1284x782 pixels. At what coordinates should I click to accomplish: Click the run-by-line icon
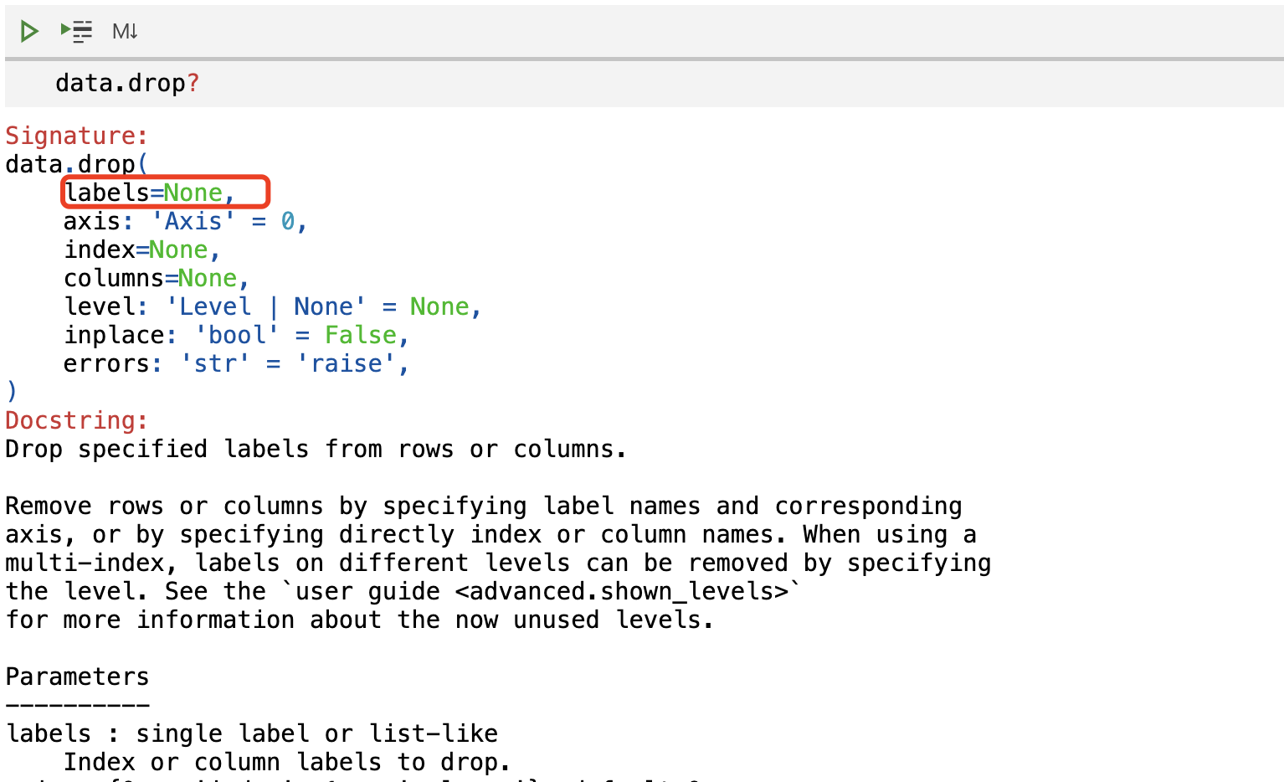pos(76,32)
